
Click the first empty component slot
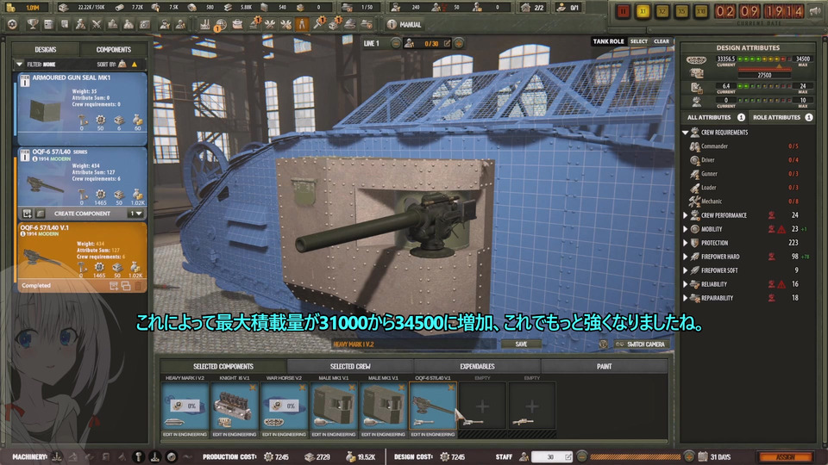click(482, 406)
